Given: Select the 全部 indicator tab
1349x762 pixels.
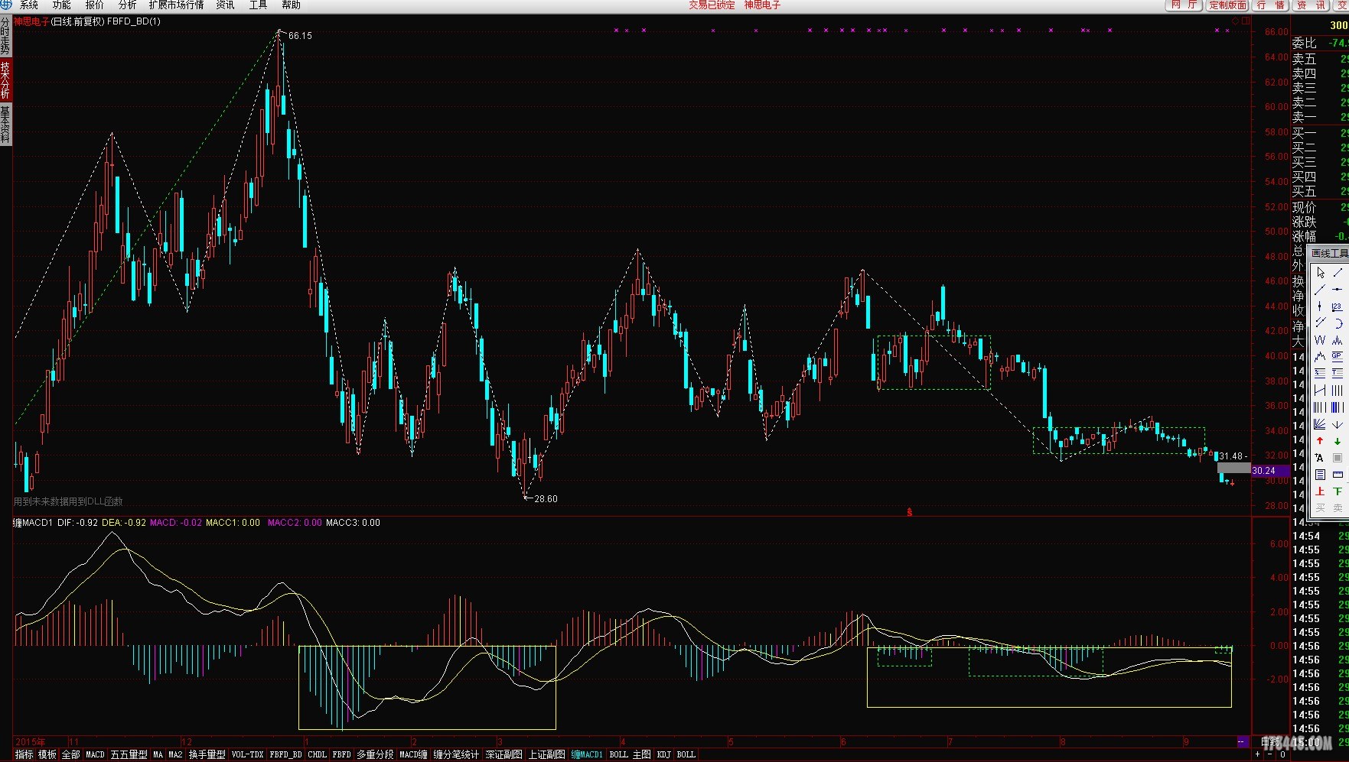Looking at the screenshot, I should (x=70, y=754).
